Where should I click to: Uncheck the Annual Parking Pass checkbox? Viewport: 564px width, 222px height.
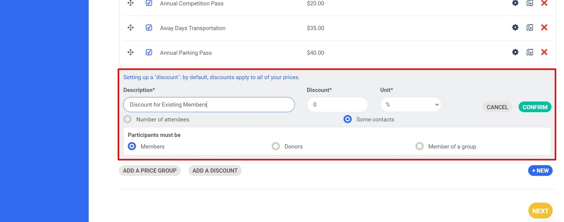pyautogui.click(x=149, y=52)
